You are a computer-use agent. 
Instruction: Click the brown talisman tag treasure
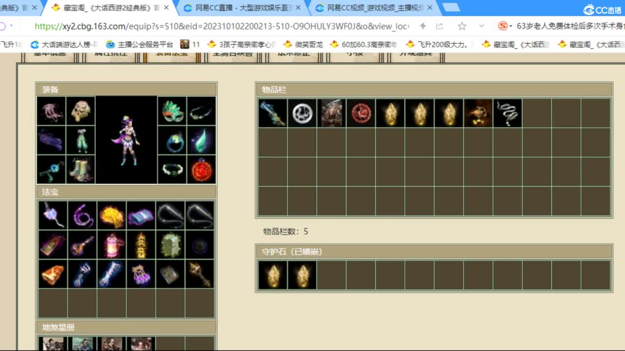53,244
